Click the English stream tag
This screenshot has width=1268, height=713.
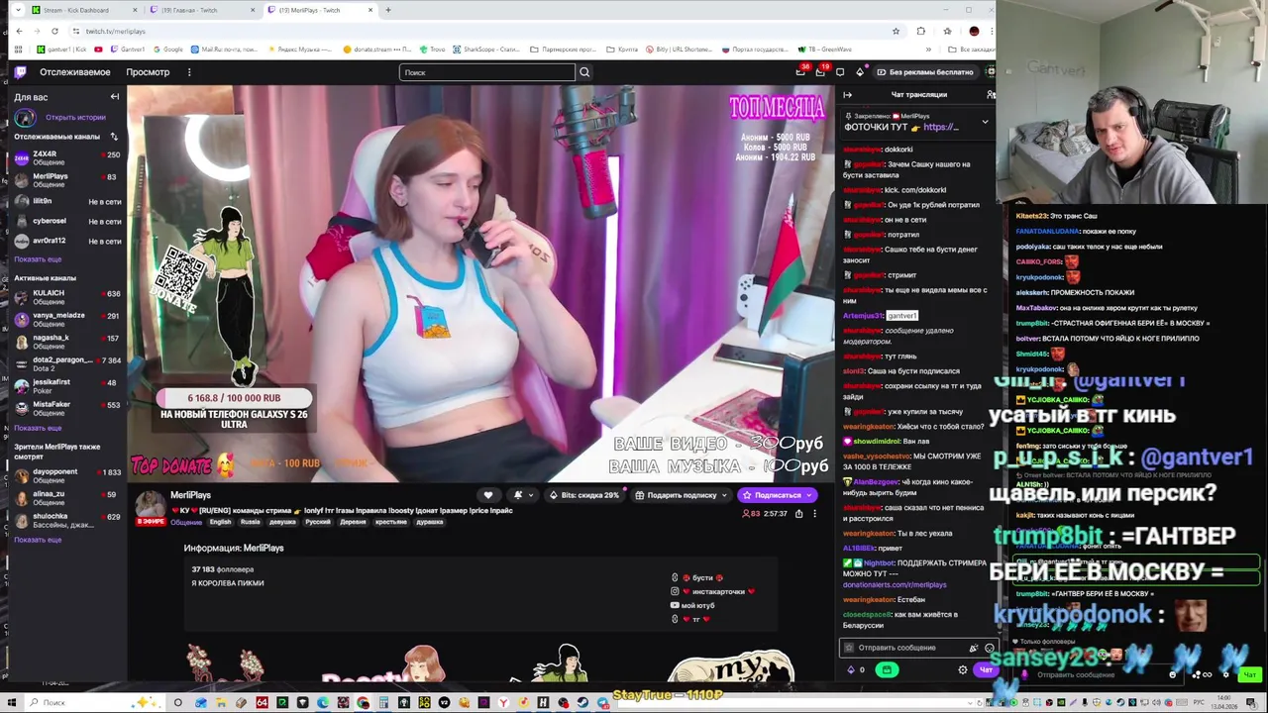click(x=220, y=522)
